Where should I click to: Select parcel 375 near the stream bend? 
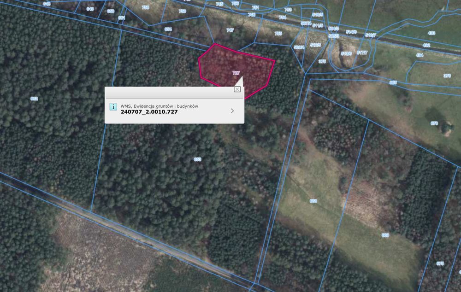click(322, 61)
